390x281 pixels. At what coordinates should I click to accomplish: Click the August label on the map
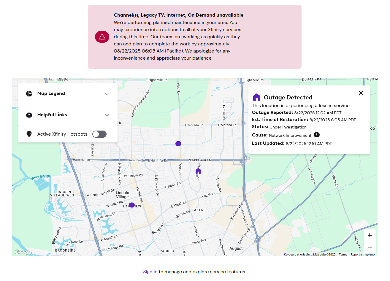(x=236, y=249)
